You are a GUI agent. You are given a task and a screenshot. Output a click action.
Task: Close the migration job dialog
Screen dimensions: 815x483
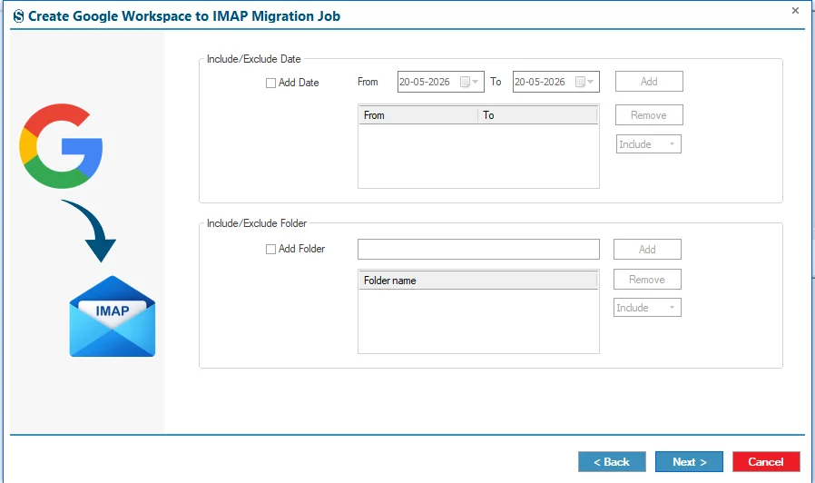pos(795,10)
